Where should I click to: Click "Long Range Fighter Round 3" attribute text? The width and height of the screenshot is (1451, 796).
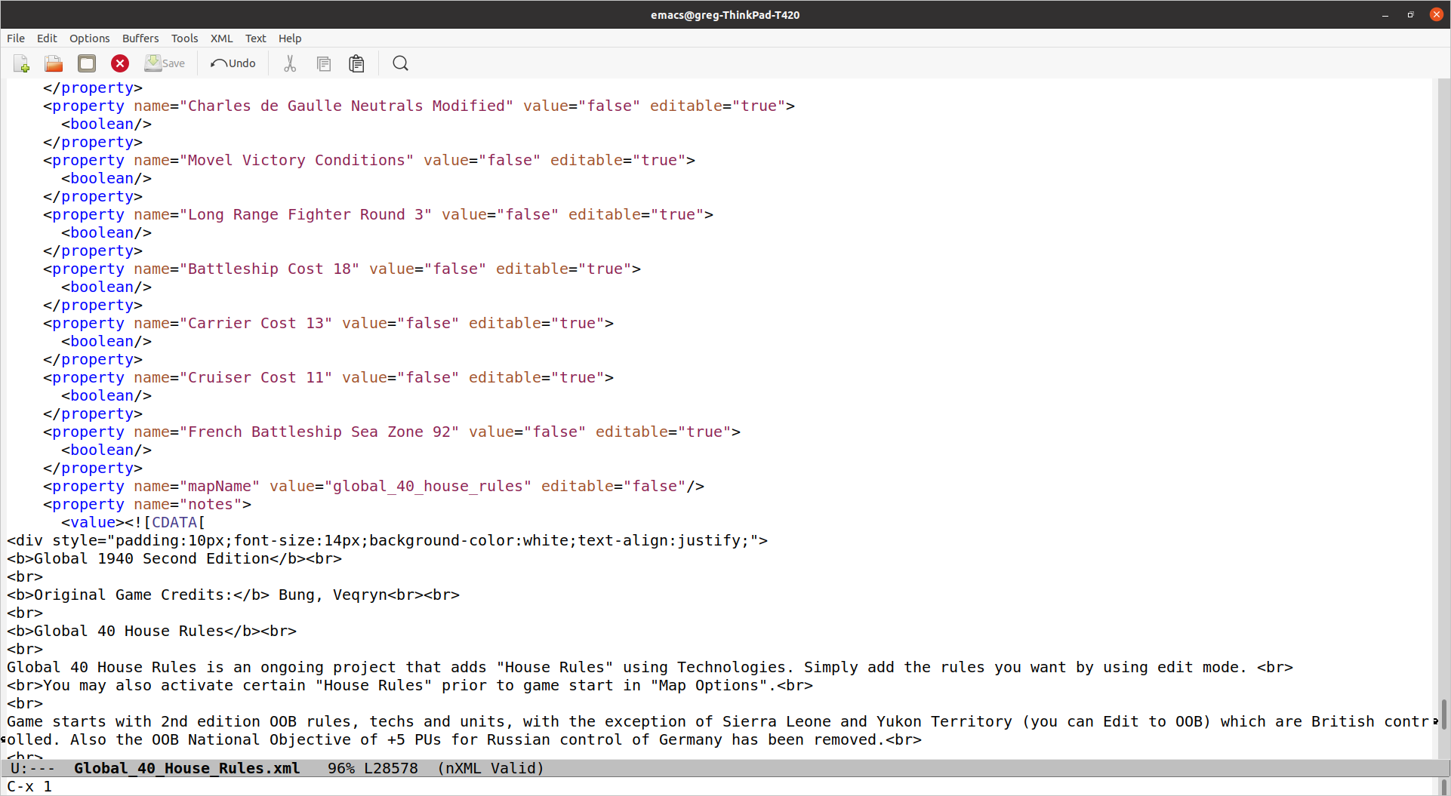[306, 214]
